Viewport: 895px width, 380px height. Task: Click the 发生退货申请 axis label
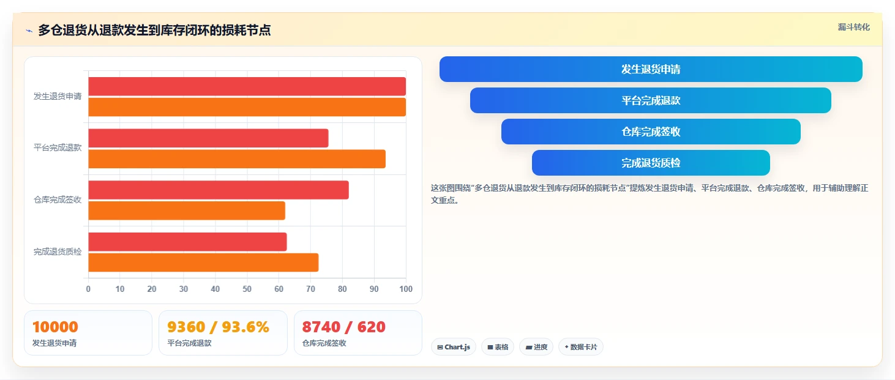tap(58, 97)
